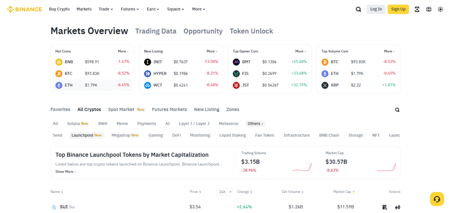Click the BTC icon in Top Volume Coin
The image size is (451, 213).
(325, 62)
